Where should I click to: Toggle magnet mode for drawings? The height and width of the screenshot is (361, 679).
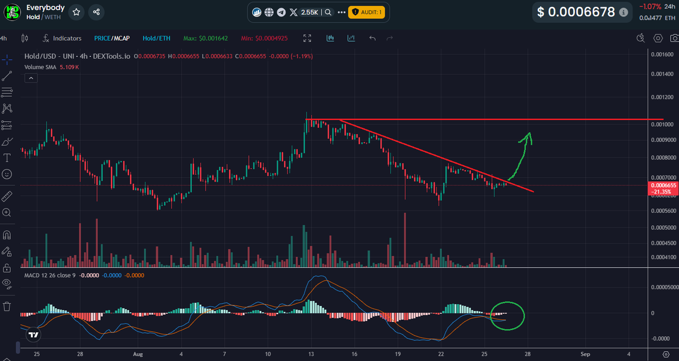click(7, 234)
